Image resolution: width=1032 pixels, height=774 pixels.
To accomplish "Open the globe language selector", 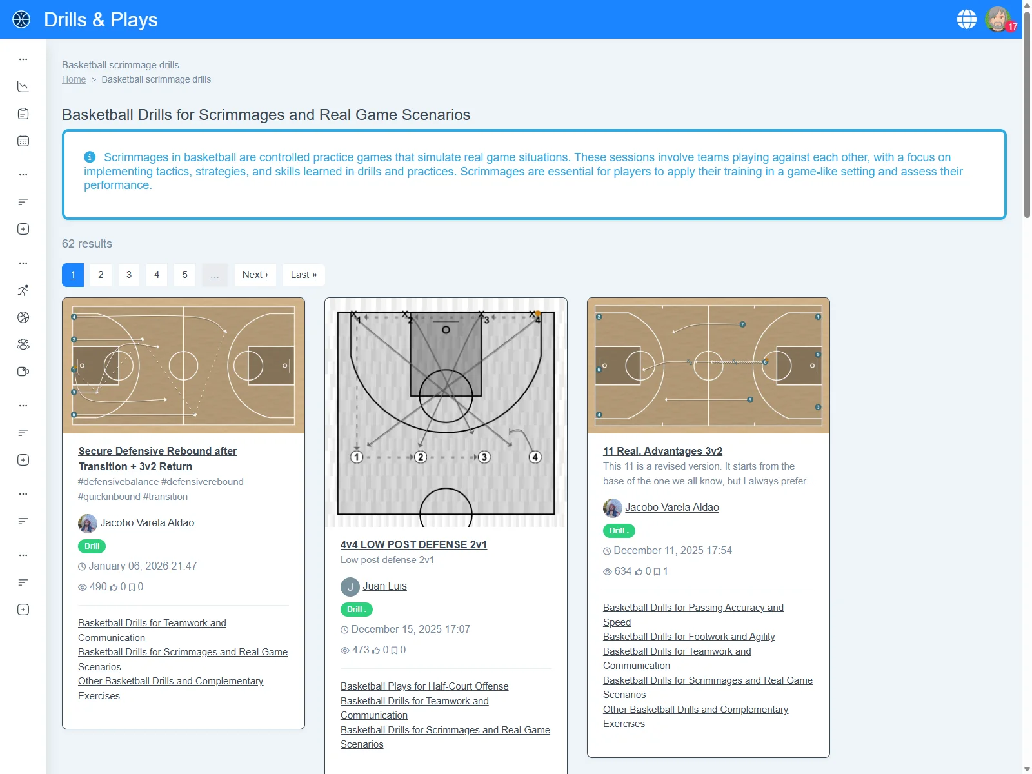I will 966,19.
